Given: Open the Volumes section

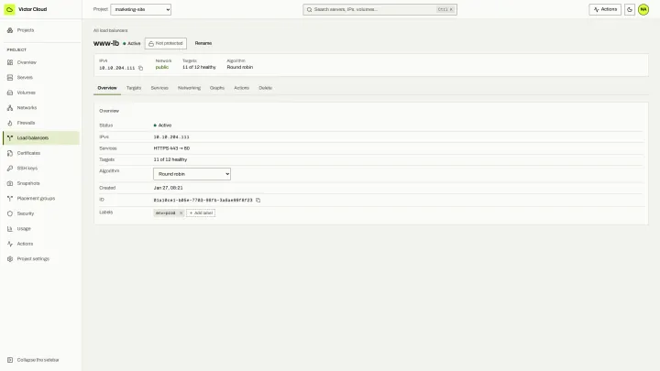Looking at the screenshot, I should coord(41,93).
